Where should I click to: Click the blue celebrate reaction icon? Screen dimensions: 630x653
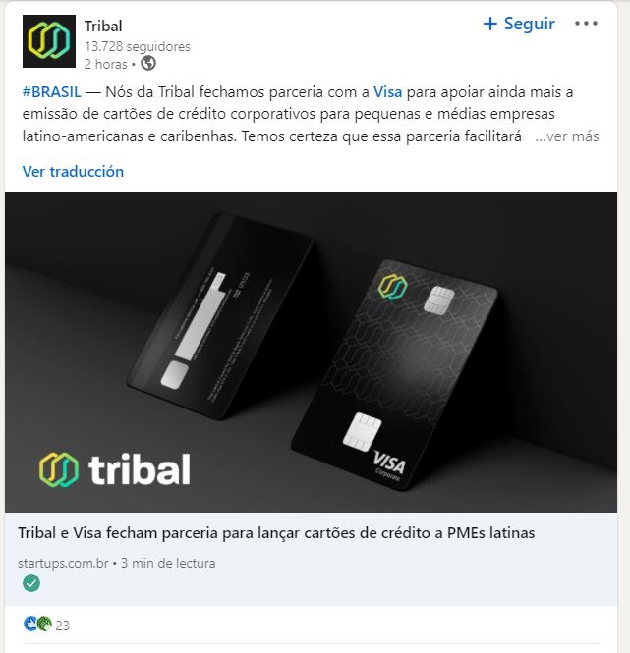[30, 624]
